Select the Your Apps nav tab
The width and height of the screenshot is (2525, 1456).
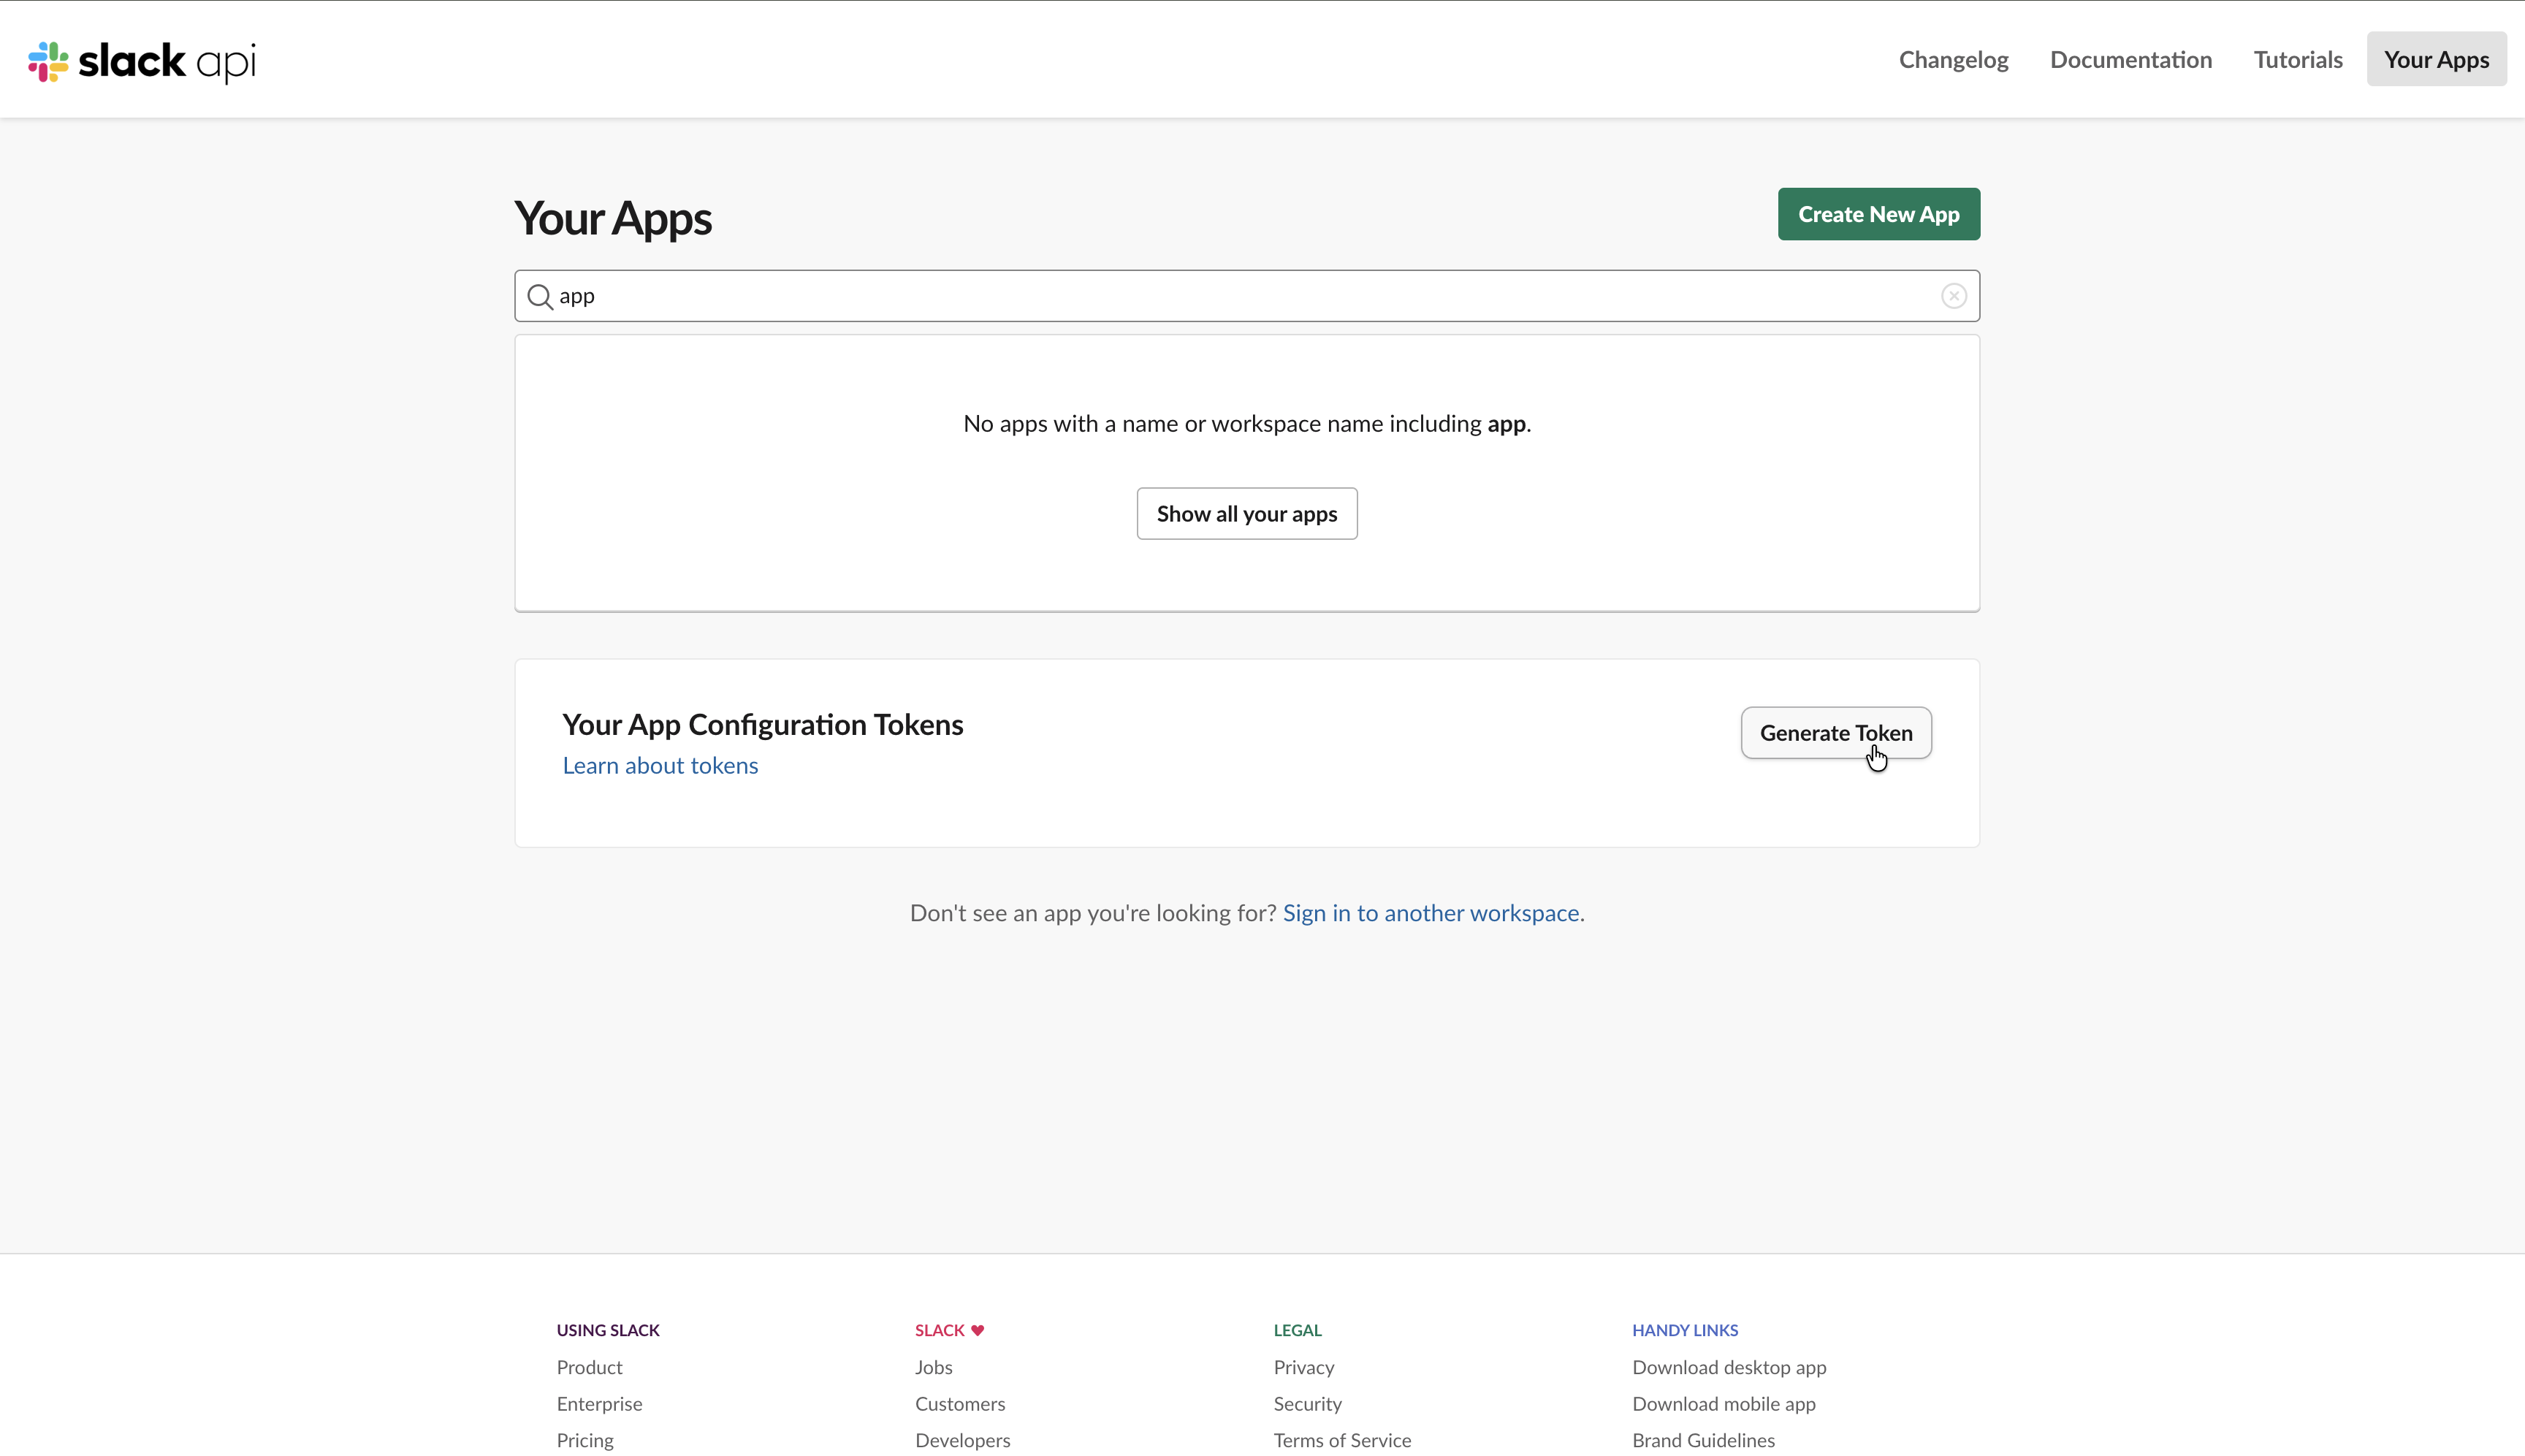[2436, 59]
